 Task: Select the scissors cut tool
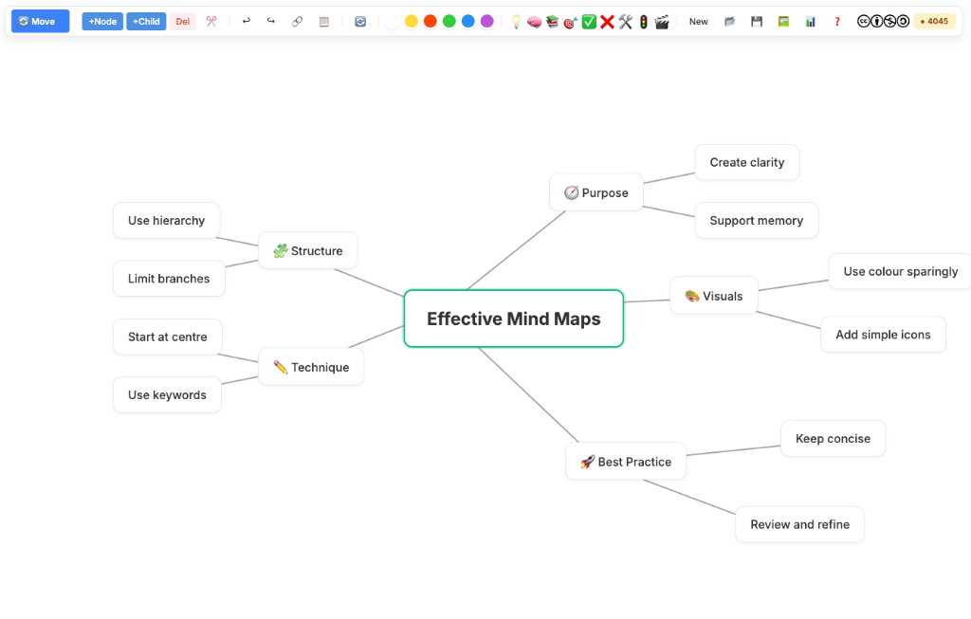(x=211, y=20)
